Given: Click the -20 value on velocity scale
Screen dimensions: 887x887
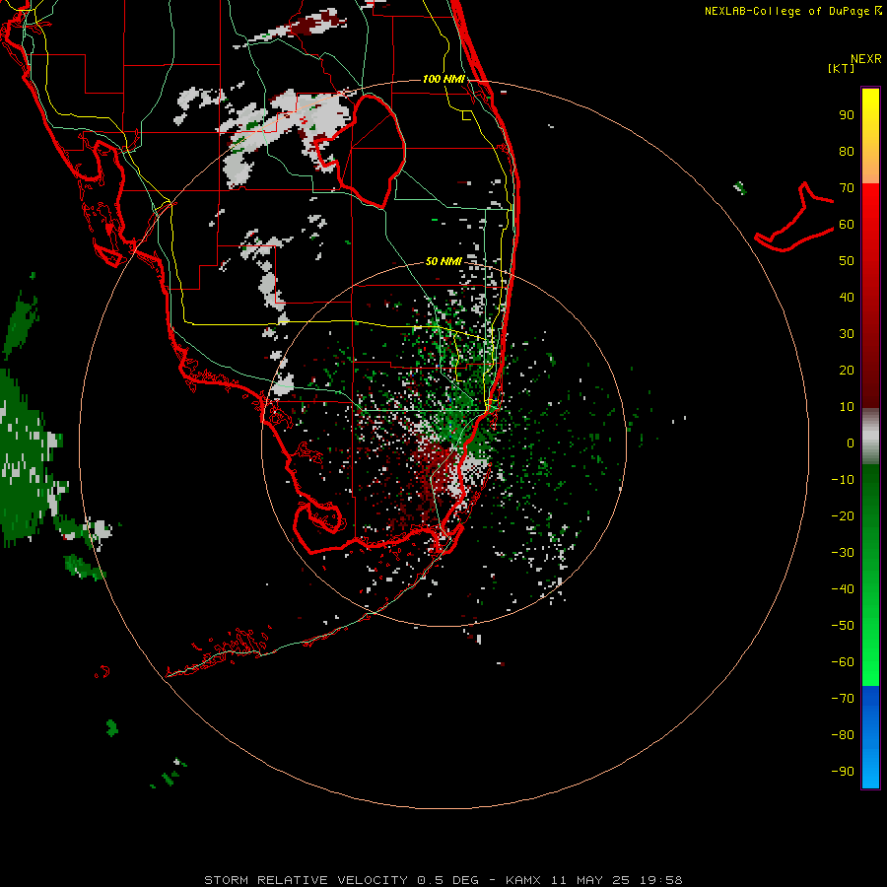Looking at the screenshot, I should (x=843, y=516).
